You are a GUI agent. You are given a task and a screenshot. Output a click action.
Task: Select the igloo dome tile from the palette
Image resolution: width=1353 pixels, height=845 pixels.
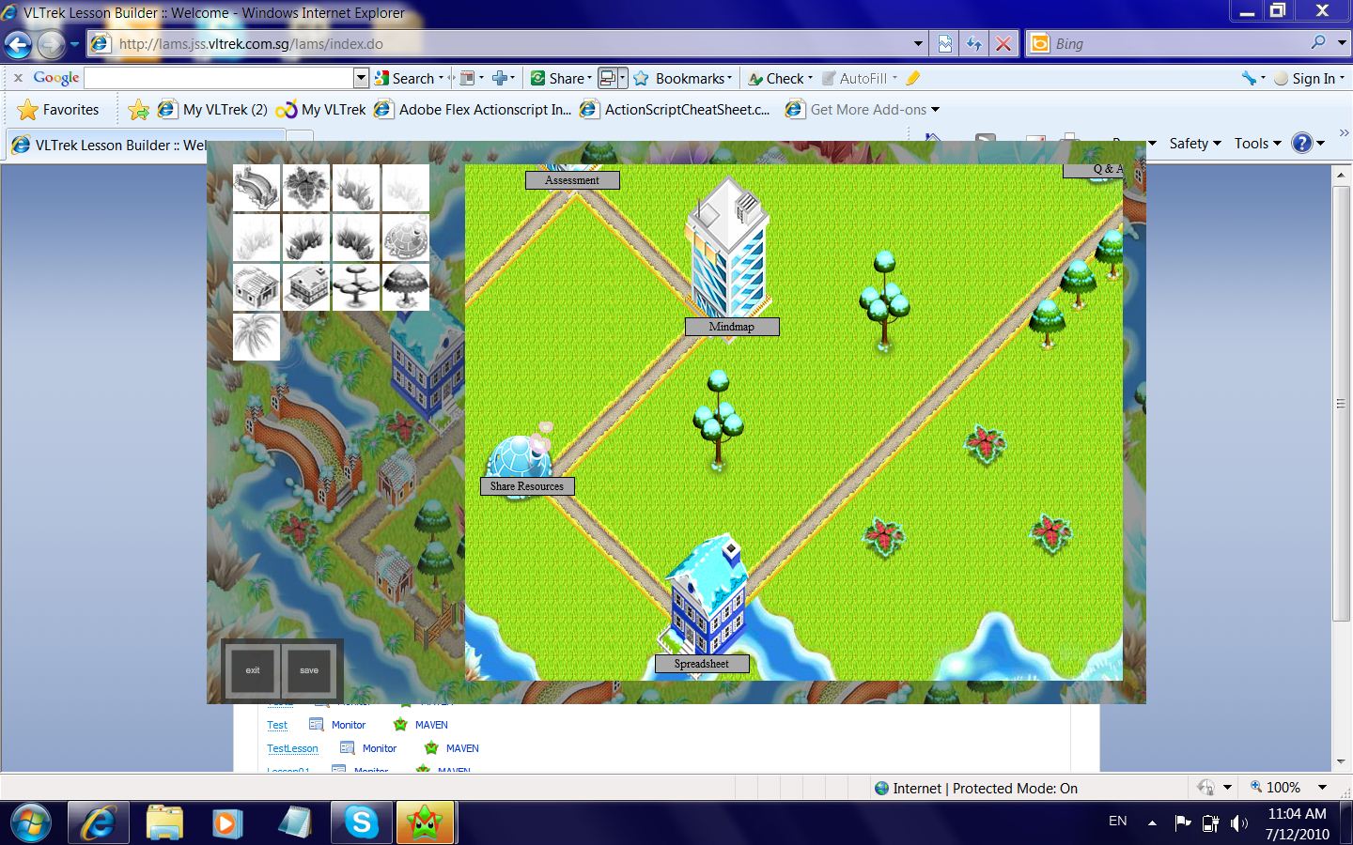[405, 238]
